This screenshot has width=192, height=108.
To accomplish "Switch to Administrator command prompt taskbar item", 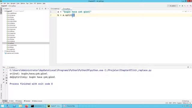I will click(x=38, y=106).
